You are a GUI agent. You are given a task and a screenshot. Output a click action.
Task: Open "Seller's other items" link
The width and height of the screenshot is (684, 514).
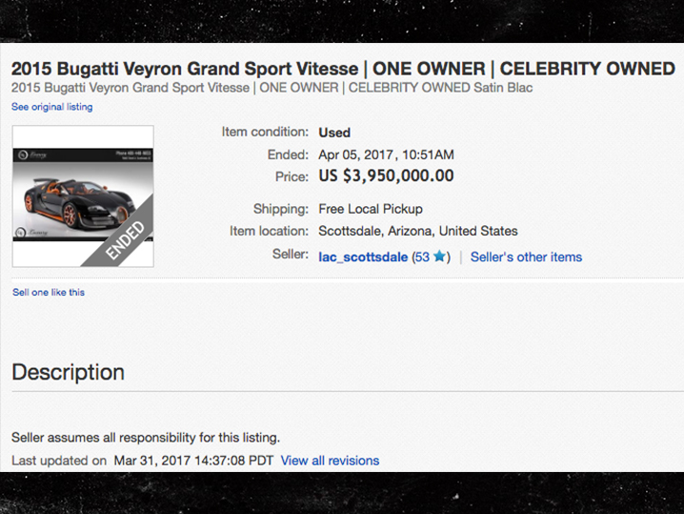(x=526, y=257)
